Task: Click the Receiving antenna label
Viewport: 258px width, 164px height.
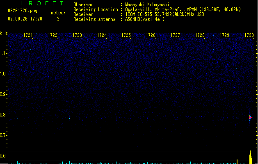Action: click(x=94, y=19)
